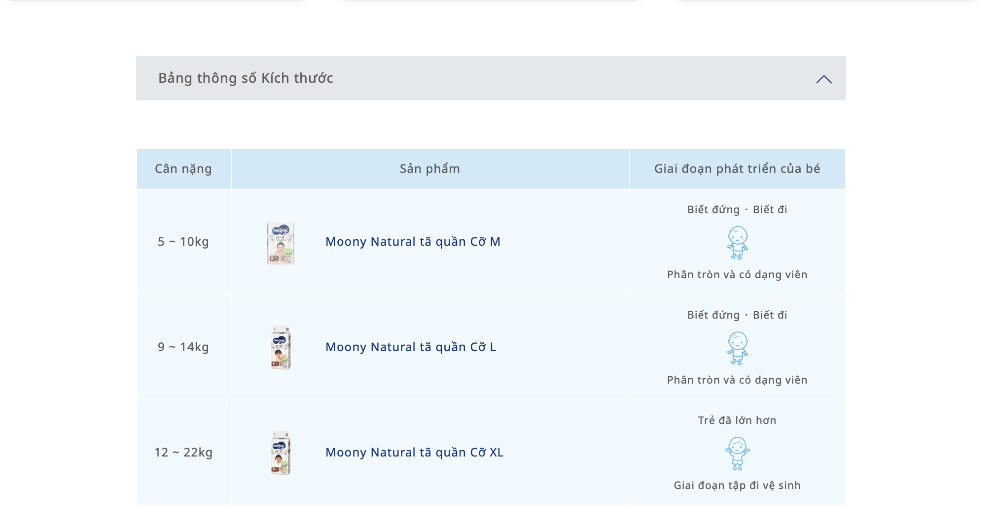Click the Giai đoạn tập đi vệ sinh text
This screenshot has width=996, height=522.
(737, 486)
